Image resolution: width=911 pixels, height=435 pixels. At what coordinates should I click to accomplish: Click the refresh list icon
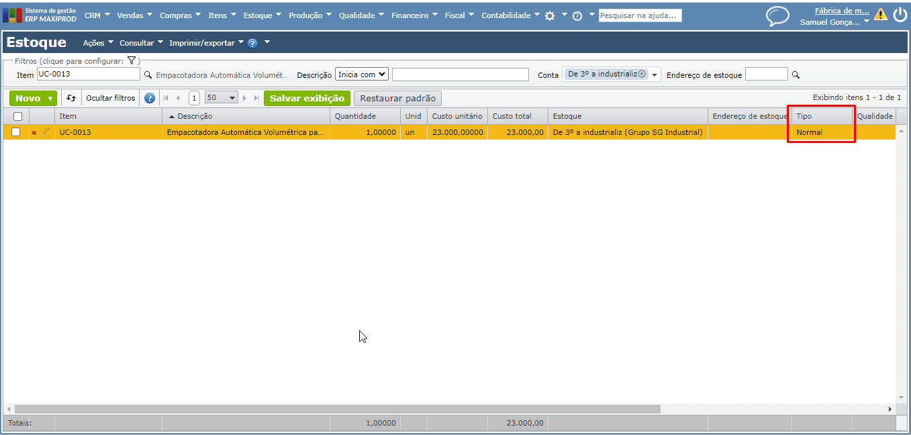pos(71,98)
